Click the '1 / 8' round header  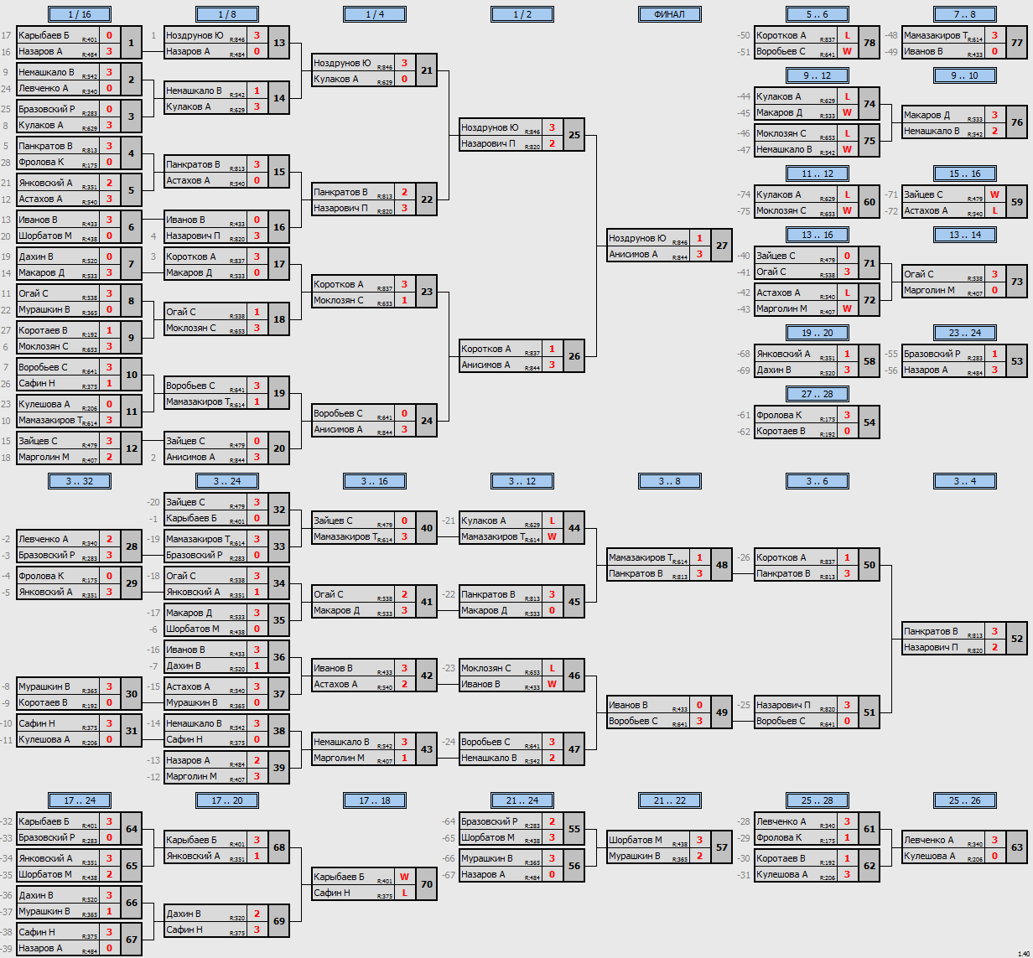[x=227, y=14]
